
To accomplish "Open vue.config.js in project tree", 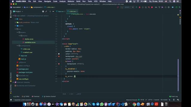I will [x=23, y=79].
